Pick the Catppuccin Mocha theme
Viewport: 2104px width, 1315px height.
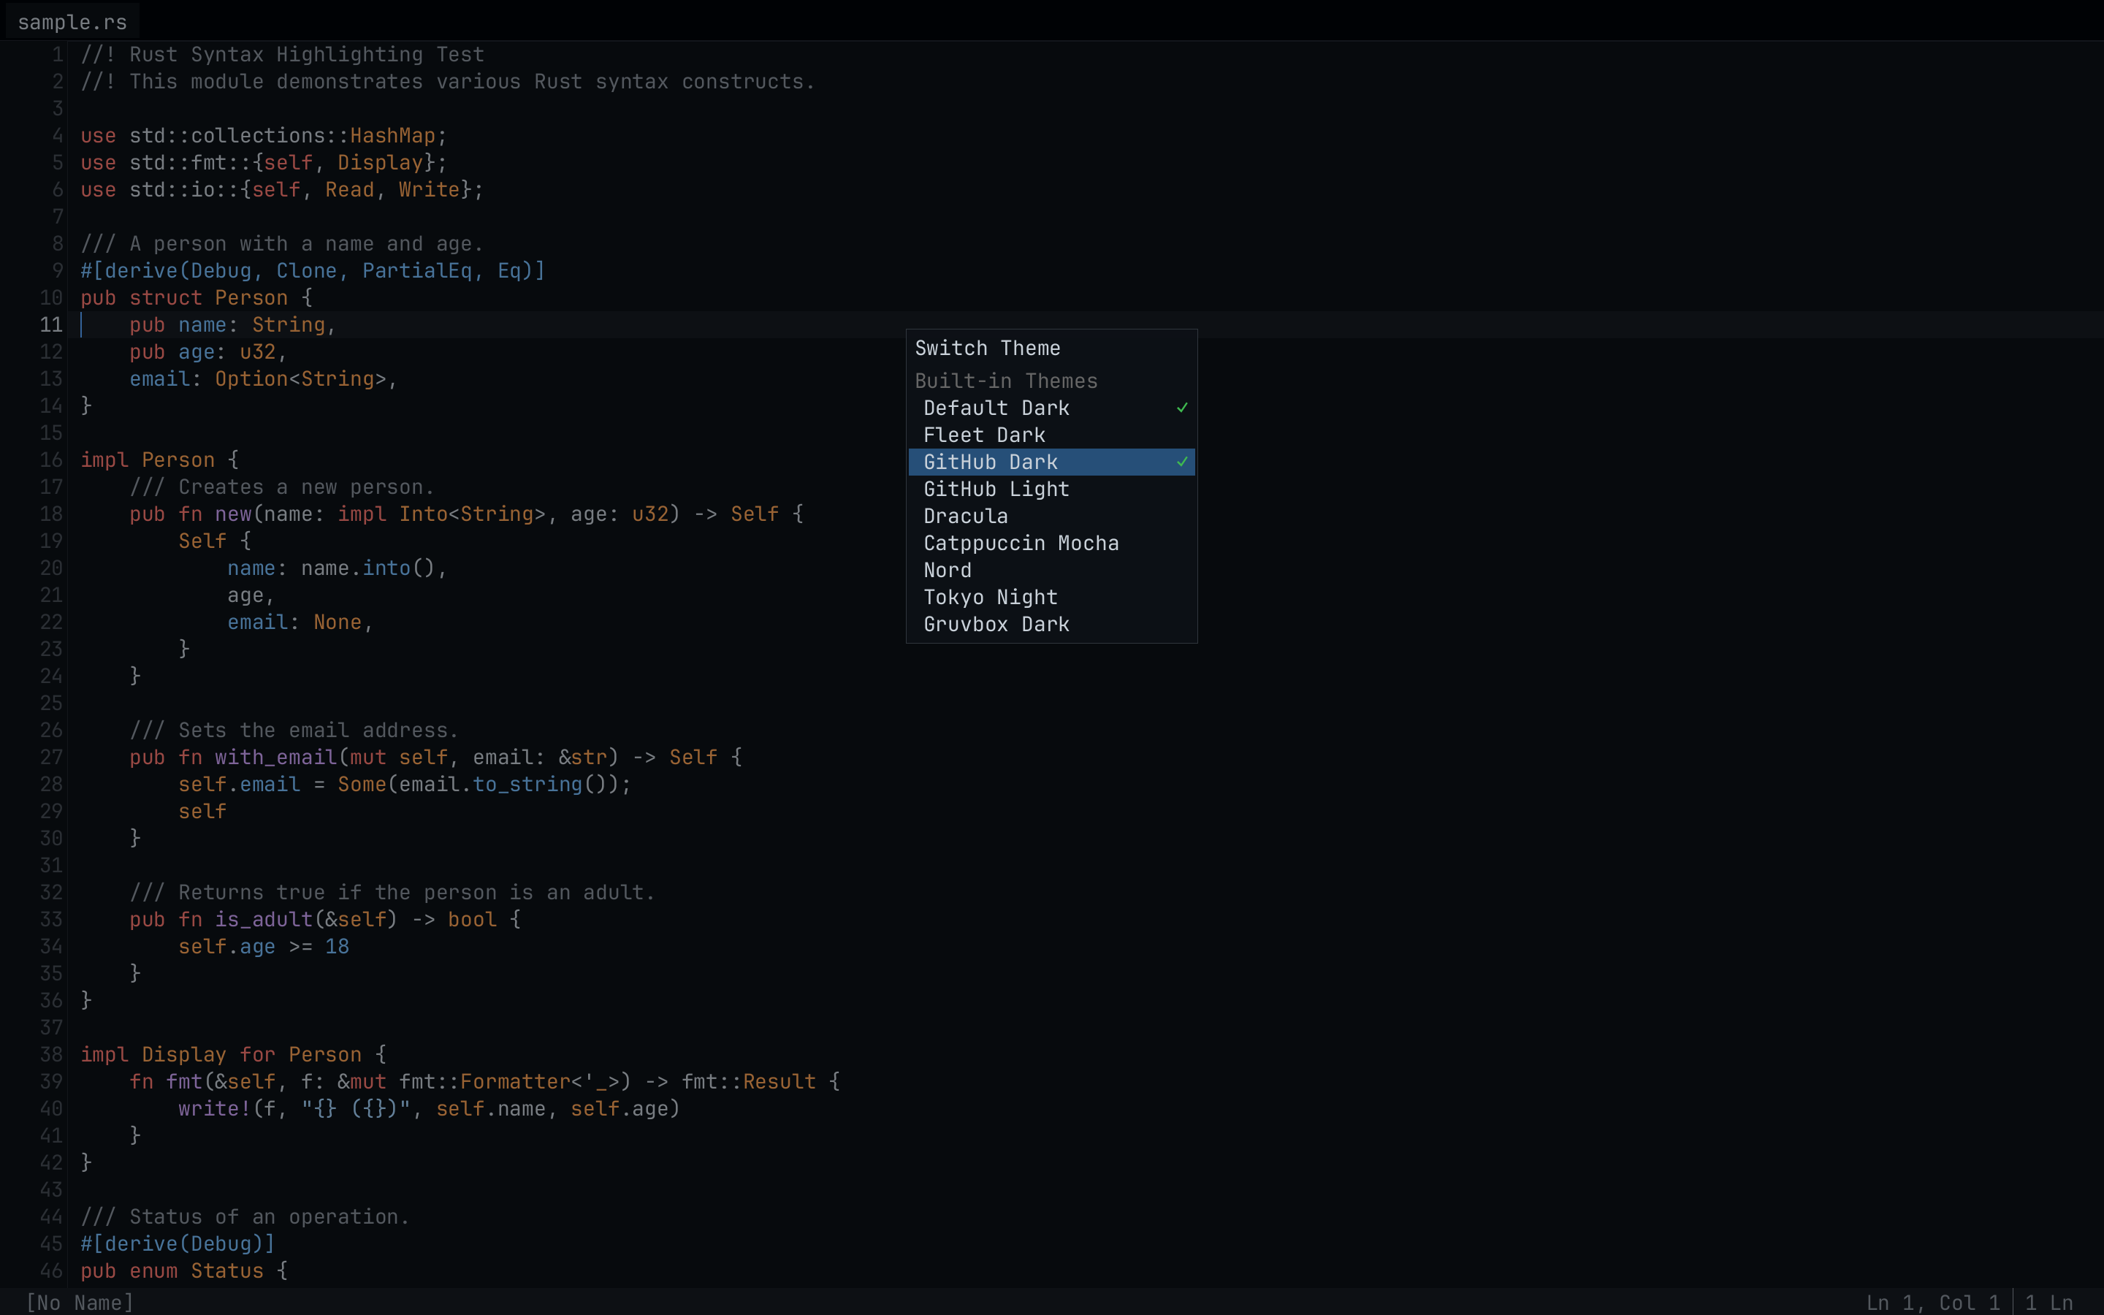(x=1021, y=543)
